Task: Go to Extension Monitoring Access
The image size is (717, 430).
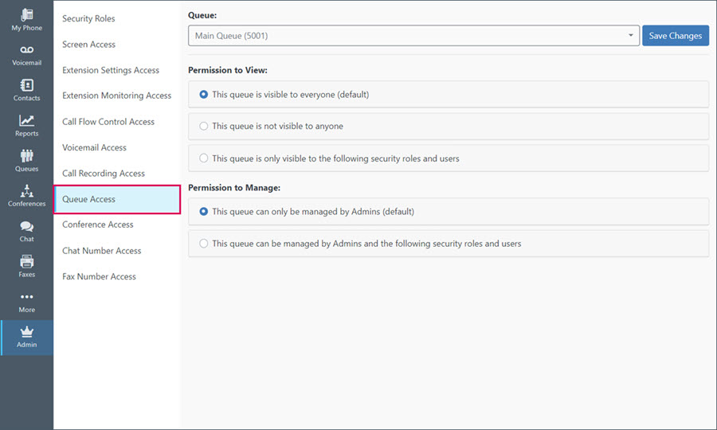Action: click(116, 96)
